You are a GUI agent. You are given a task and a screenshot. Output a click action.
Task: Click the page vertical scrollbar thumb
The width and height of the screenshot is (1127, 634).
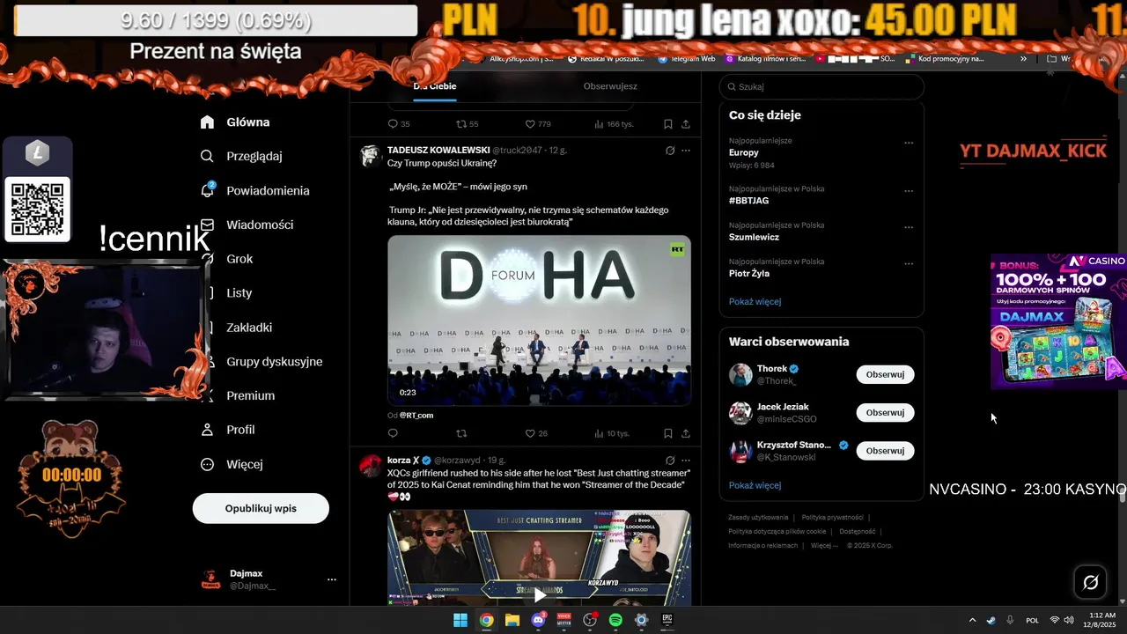(1122, 496)
